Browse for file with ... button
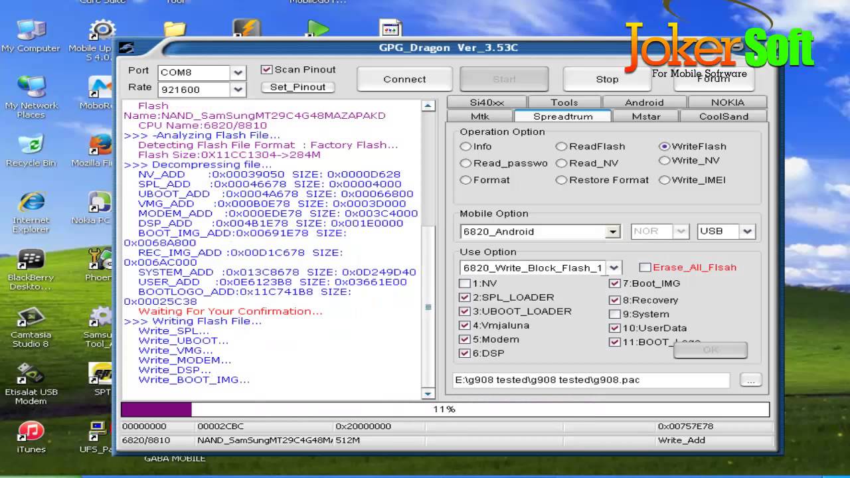The height and width of the screenshot is (478, 850). coord(750,380)
